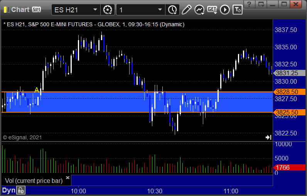This screenshot has width=307, height=196.
Task: Open the studies chart-line icon
Action: point(199,10)
